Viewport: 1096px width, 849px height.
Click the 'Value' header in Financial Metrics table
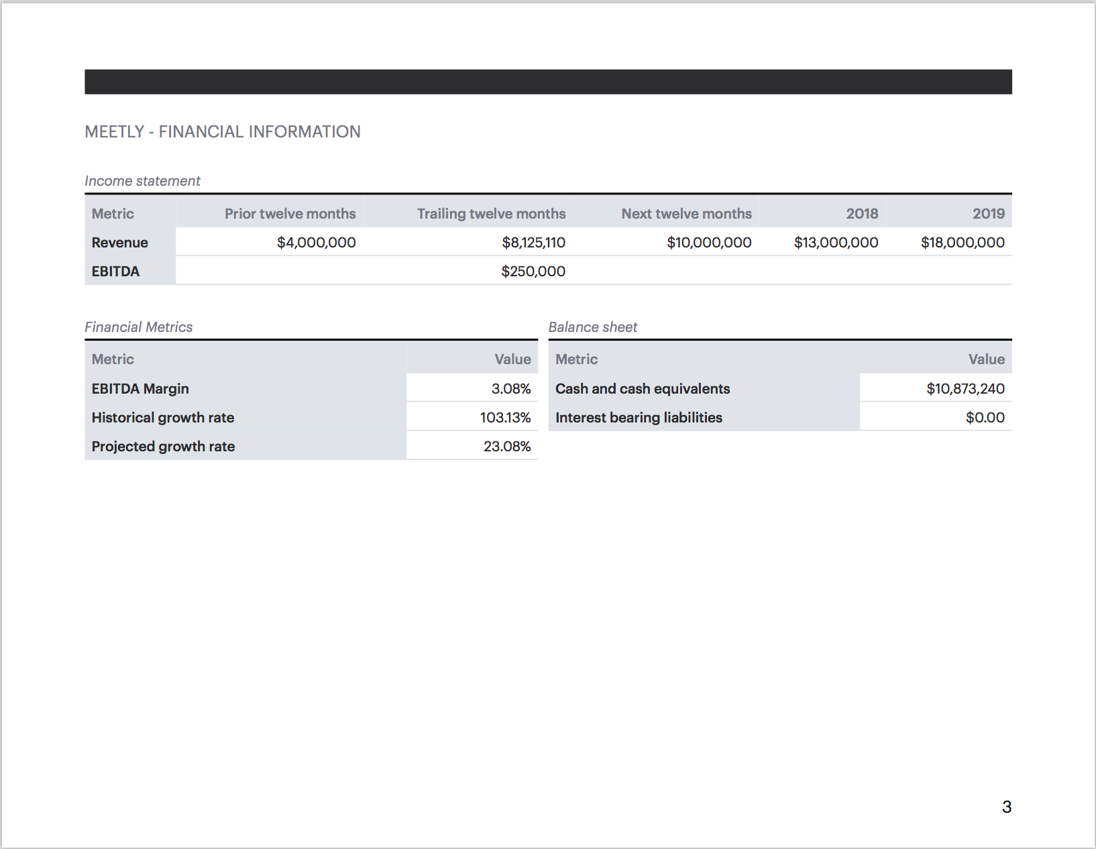[x=513, y=359]
